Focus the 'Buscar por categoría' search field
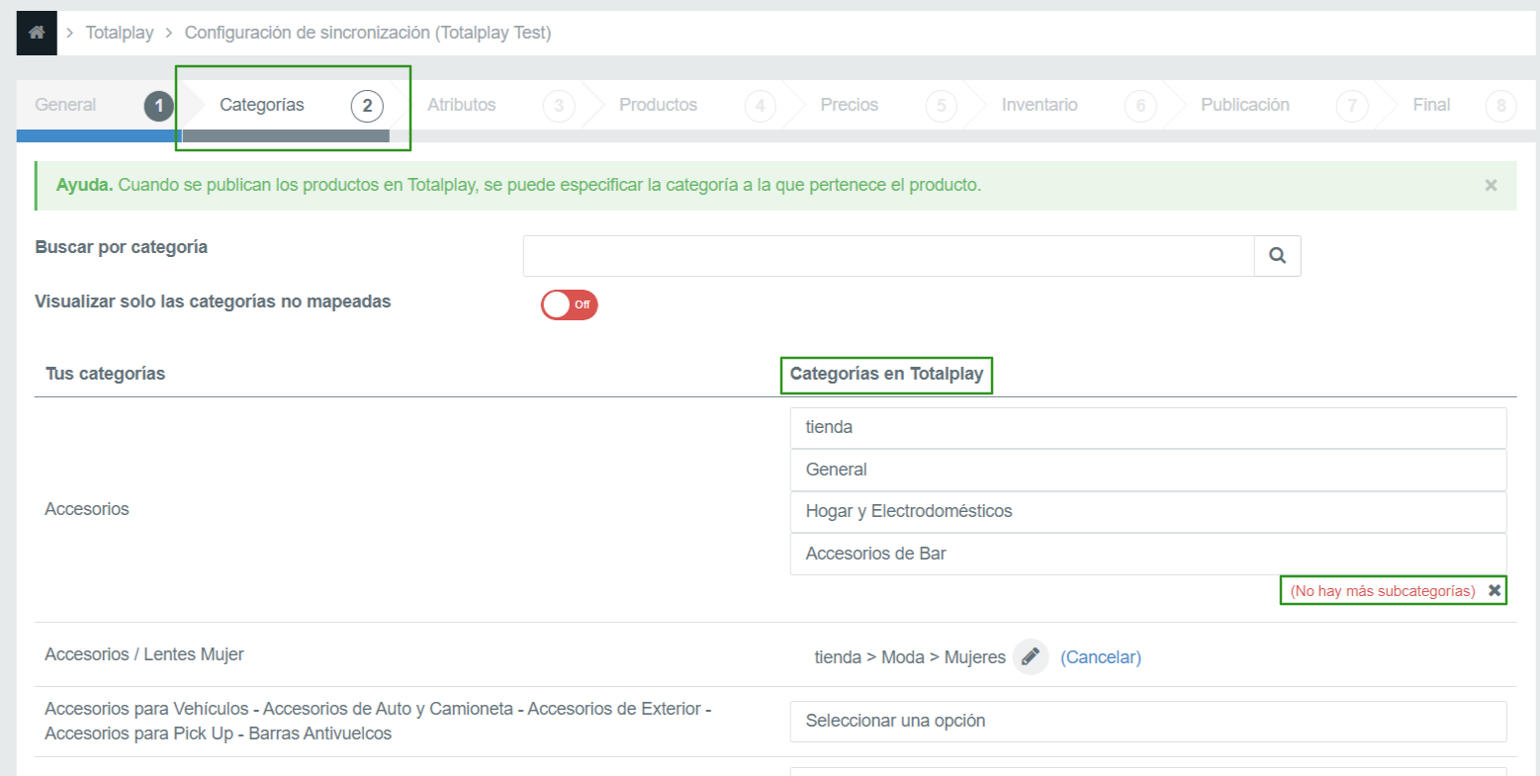The width and height of the screenshot is (1540, 776). point(888,256)
